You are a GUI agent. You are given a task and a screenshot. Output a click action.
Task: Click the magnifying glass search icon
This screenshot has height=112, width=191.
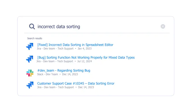32,27
